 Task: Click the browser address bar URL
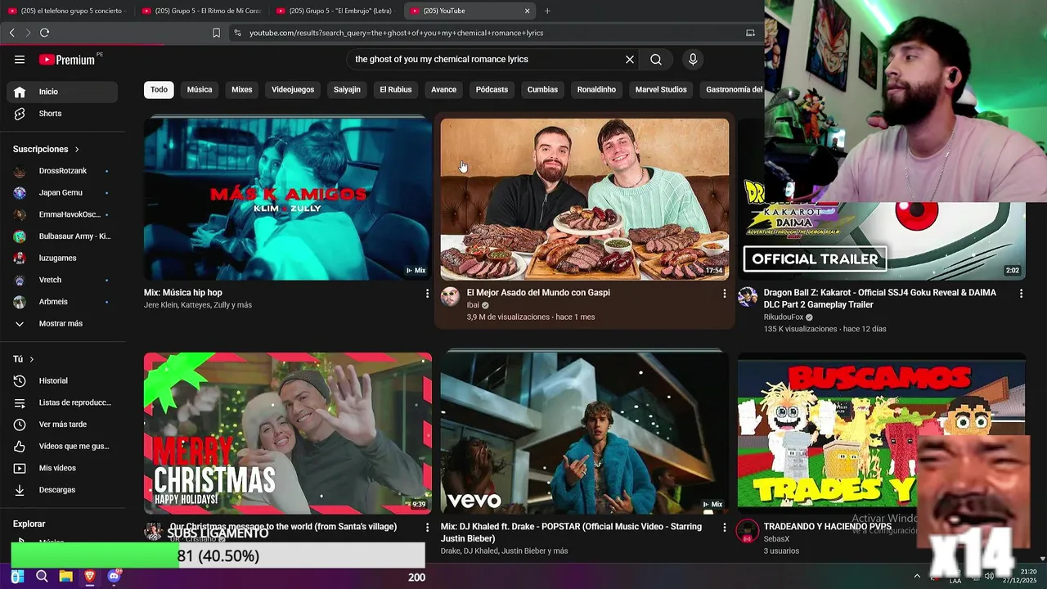tap(397, 33)
